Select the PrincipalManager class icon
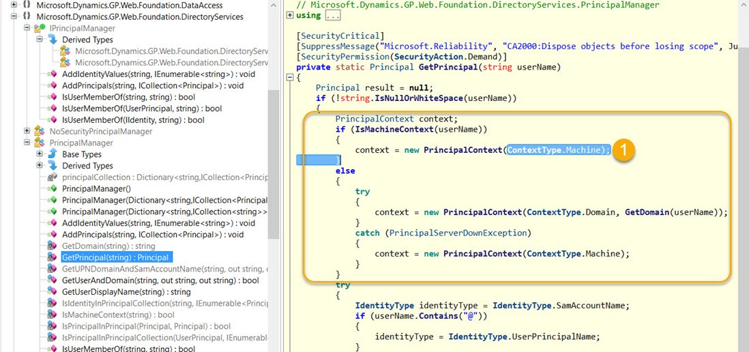749x352 pixels. 39,143
